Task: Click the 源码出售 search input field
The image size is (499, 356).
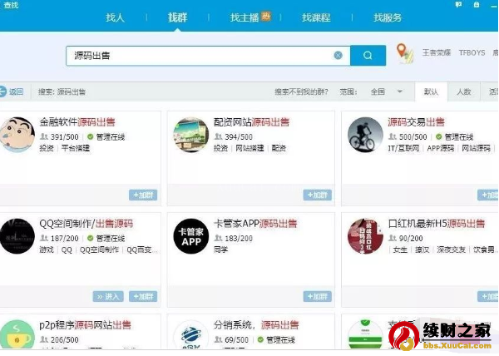Action: coord(200,56)
